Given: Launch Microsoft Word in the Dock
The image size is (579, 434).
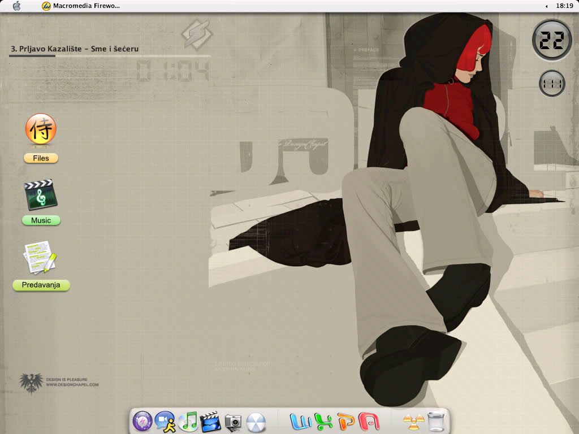Looking at the screenshot, I should click(x=301, y=422).
